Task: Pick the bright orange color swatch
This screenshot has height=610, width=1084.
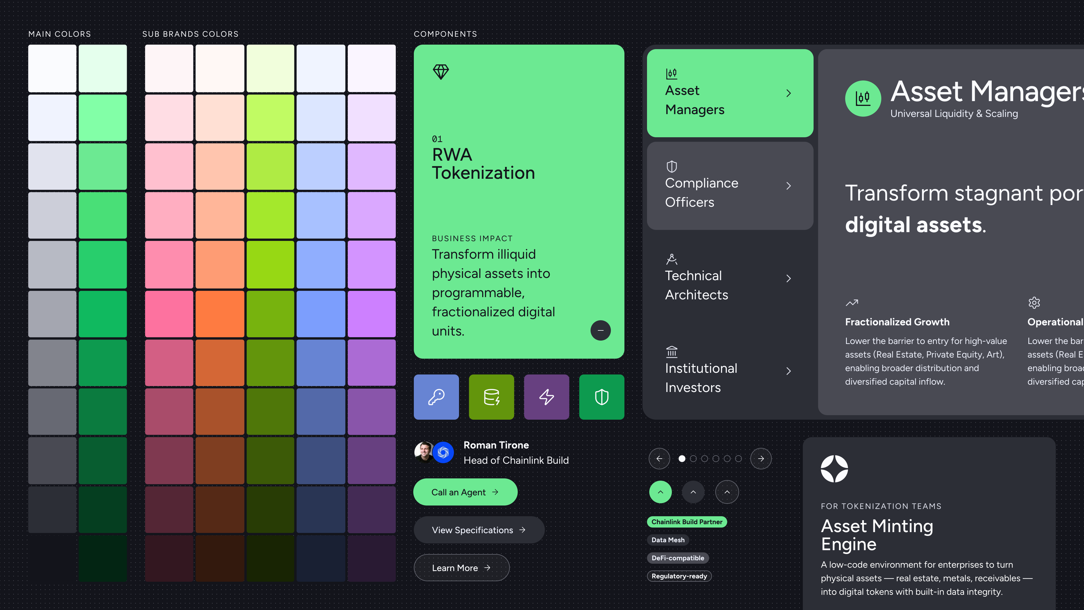Action: coord(220,314)
